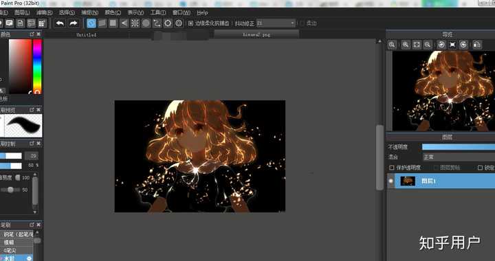495x261 pixels.
Task: Select the radial snap icon
Action: [135, 23]
